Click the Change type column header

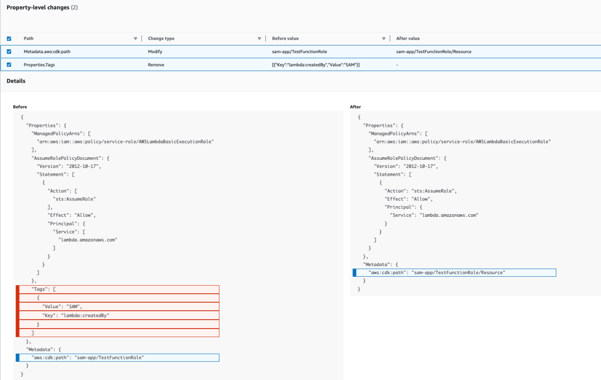click(x=161, y=39)
